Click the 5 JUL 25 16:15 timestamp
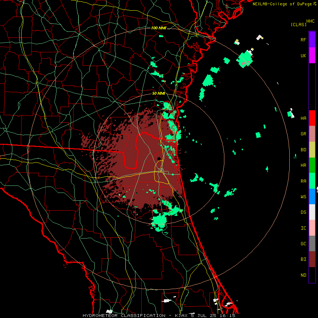The width and height of the screenshot is (318, 318). pos(213,316)
